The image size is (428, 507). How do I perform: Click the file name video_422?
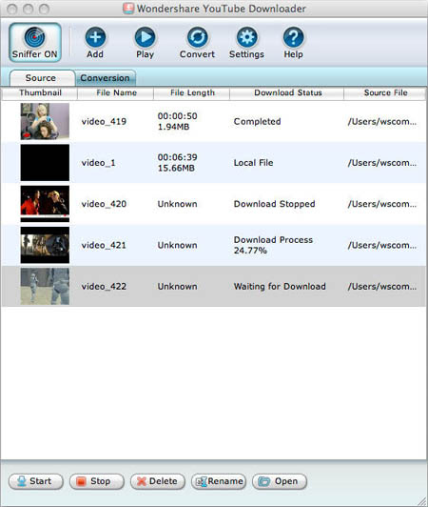pyautogui.click(x=104, y=287)
